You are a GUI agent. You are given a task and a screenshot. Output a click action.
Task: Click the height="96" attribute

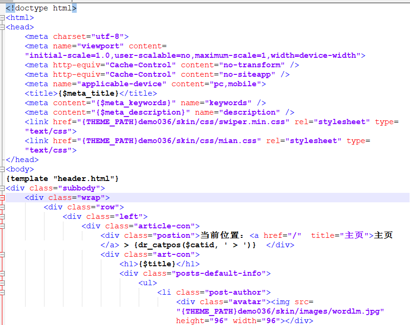pyautogui.click(x=202, y=321)
